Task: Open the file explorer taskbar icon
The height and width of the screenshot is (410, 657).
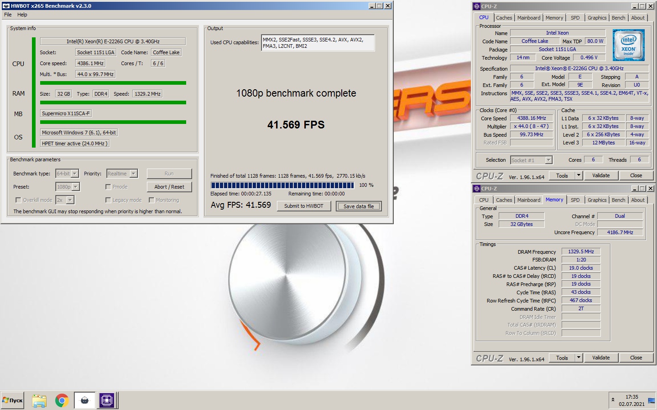Action: pos(39,400)
